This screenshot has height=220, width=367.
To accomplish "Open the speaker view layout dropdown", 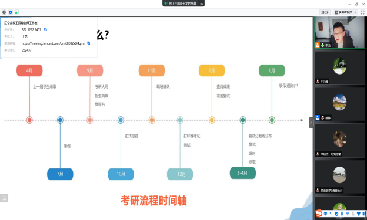I will [345, 12].
